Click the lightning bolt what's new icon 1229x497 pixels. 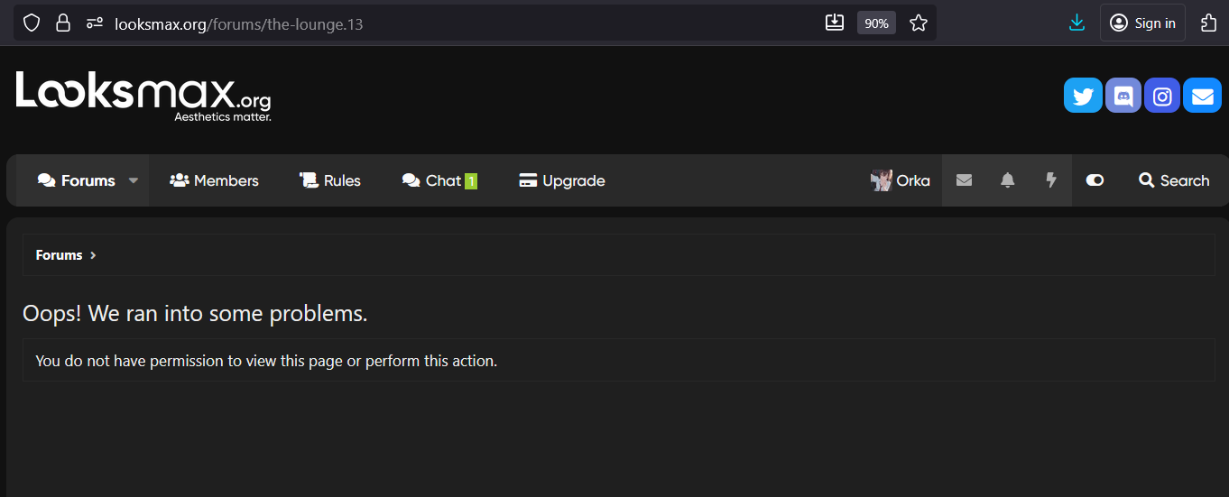[1051, 180]
